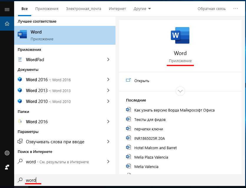Expand Word 2016 folder result chevron
Screen dimensions: 246x188
tap(108, 122)
